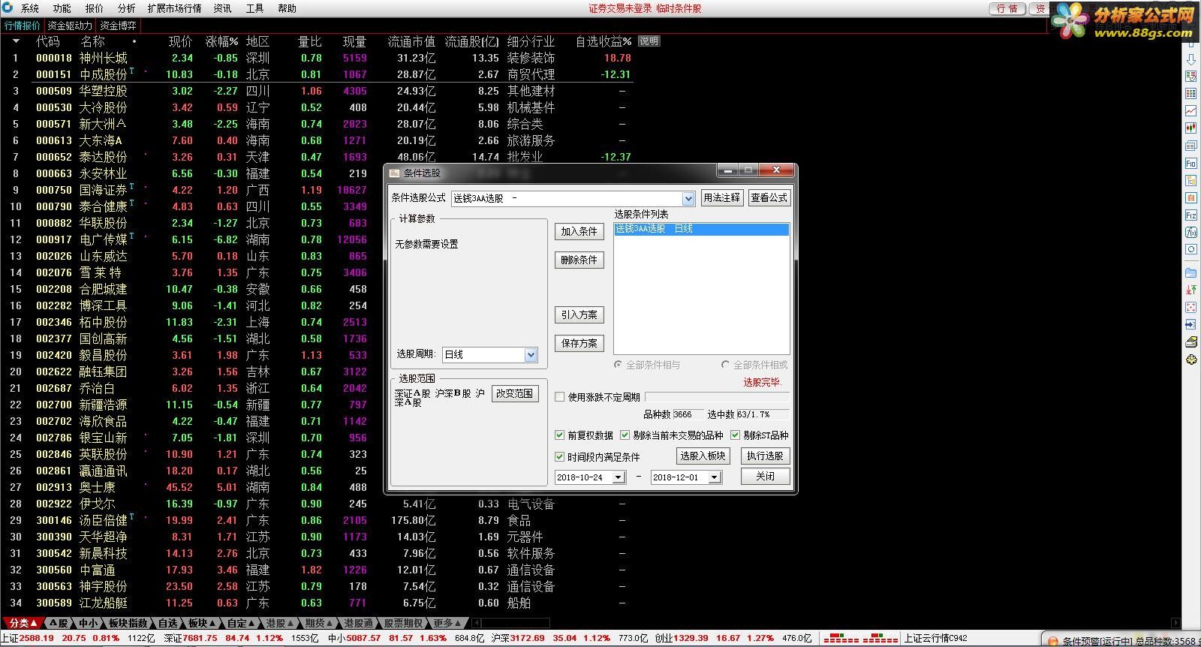Click the 删除条件 button
The width and height of the screenshot is (1201, 647).
[x=579, y=260]
